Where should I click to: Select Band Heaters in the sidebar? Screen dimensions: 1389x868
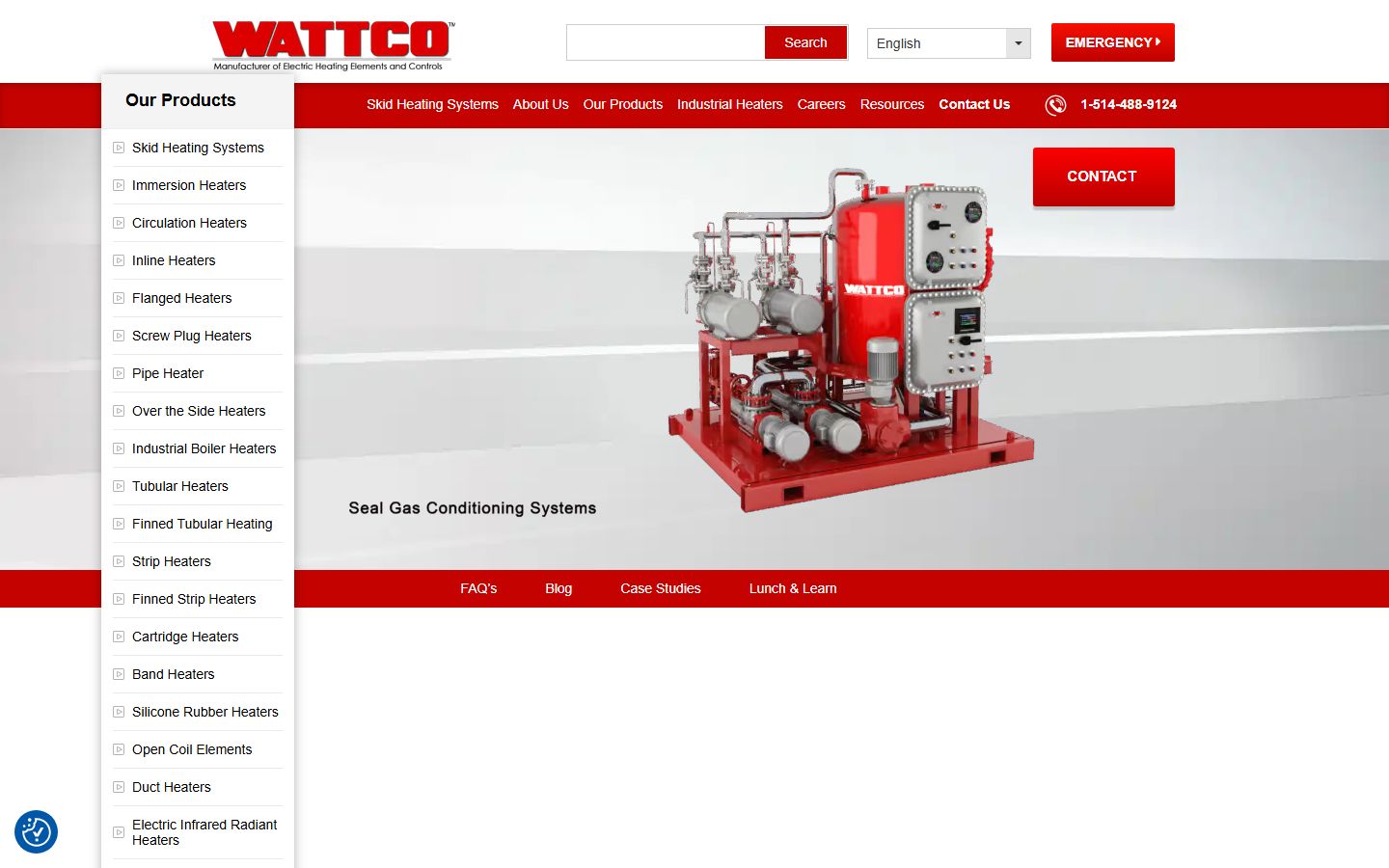click(173, 674)
